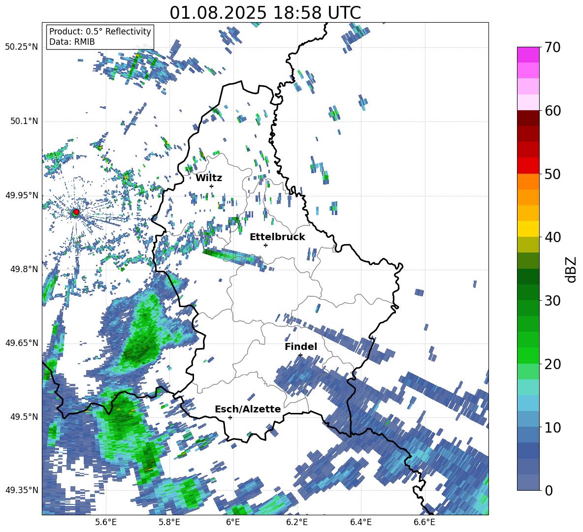Click the Ettelbruck cross marker
This screenshot has height=532, width=583.
(x=265, y=245)
